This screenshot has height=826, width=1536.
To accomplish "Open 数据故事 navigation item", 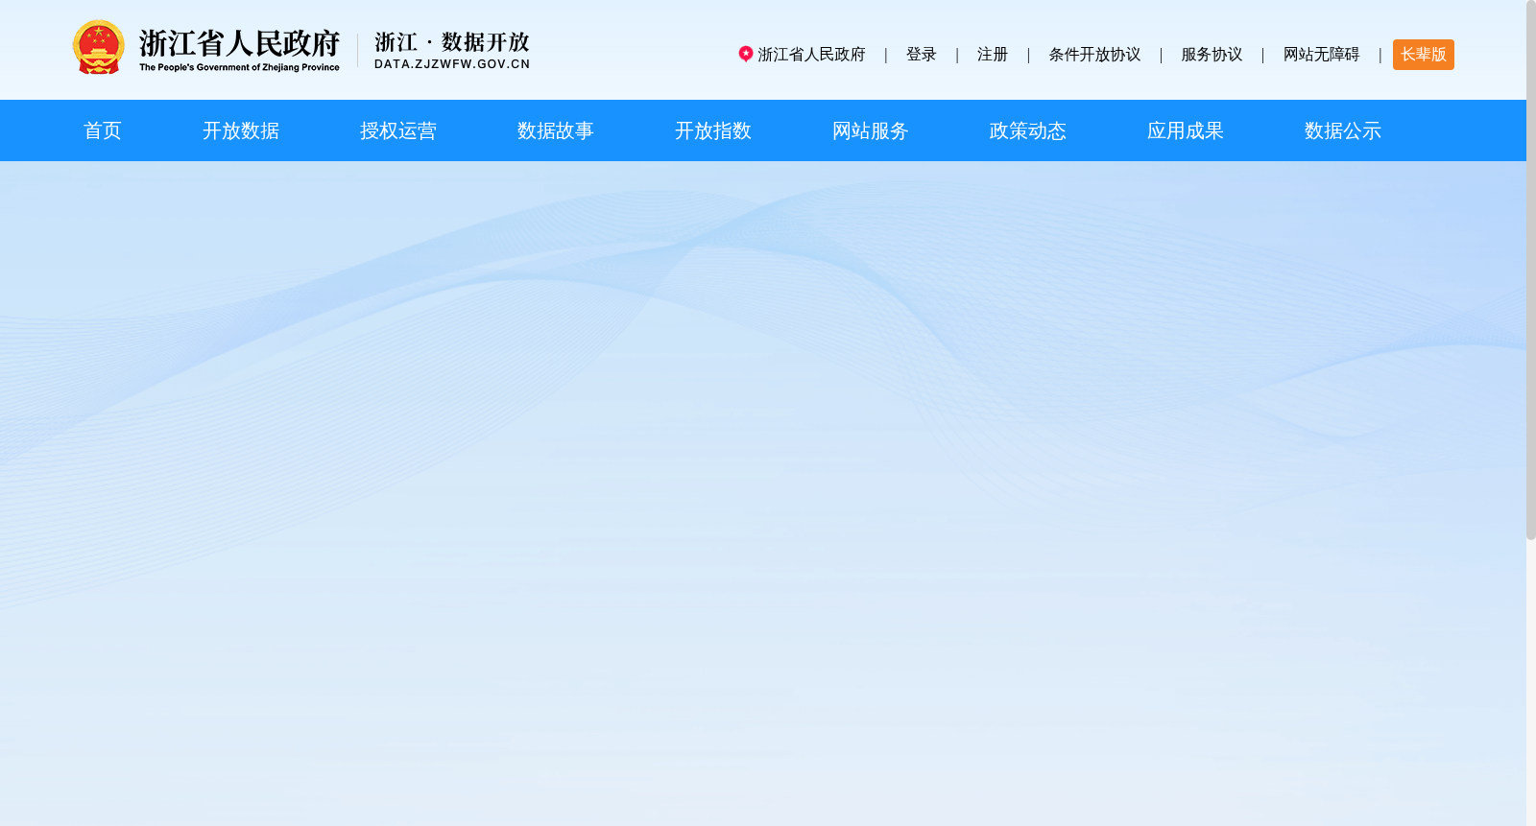I will (556, 130).
